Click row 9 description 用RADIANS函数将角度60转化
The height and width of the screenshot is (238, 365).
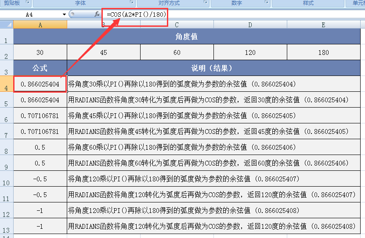click(214, 163)
